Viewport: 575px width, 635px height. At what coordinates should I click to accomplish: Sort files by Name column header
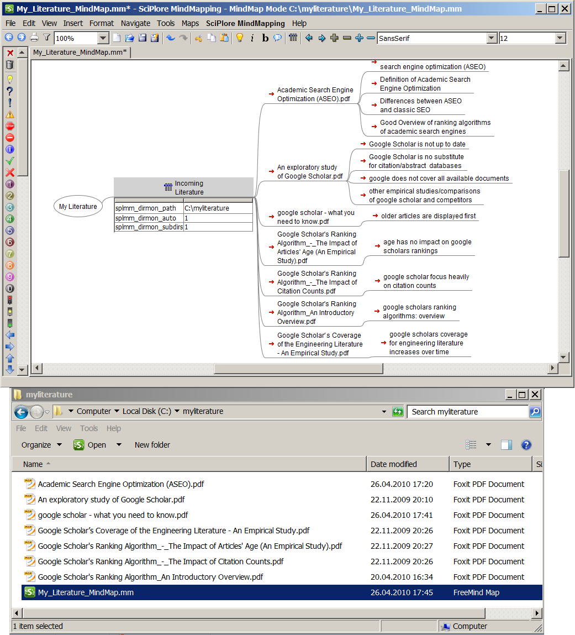pyautogui.click(x=189, y=464)
